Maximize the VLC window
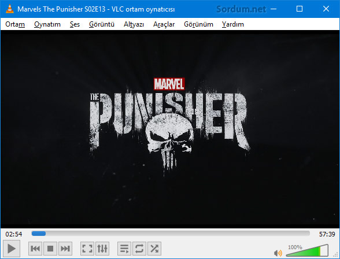The image size is (340, 259). tap(300, 9)
